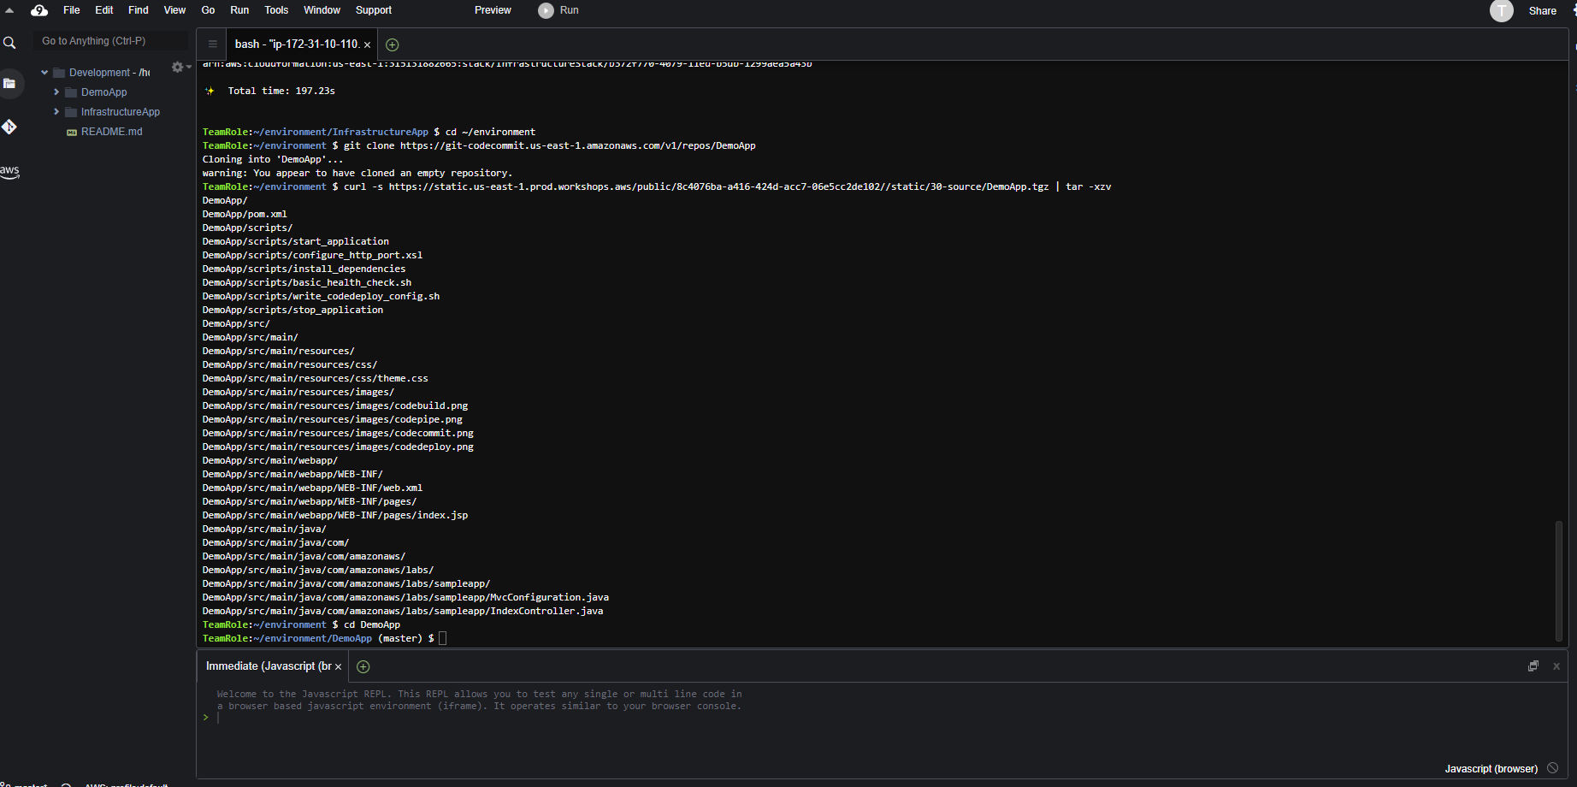
Task: Click the InfrastructureApp folder icon
Action: click(72, 112)
